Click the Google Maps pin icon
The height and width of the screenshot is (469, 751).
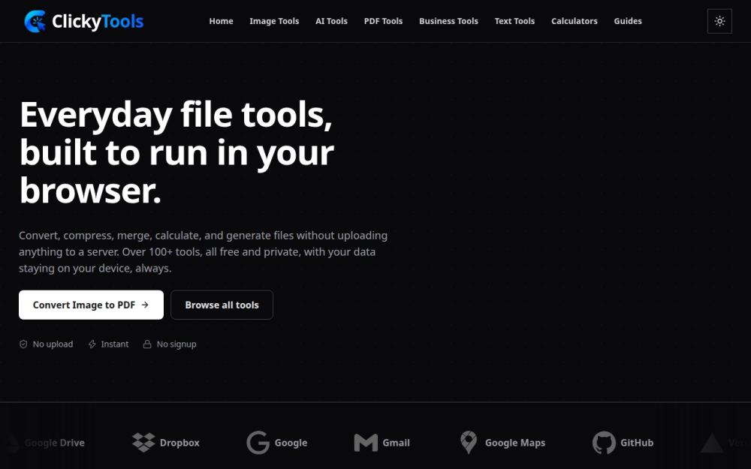pos(469,443)
